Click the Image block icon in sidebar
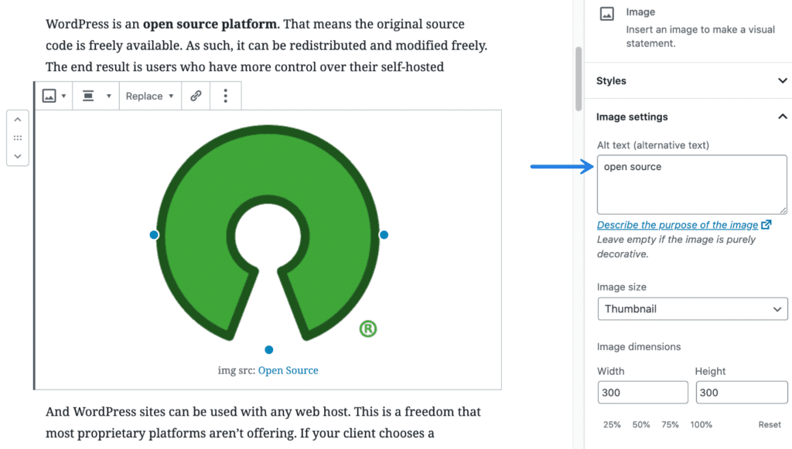 [x=607, y=14]
